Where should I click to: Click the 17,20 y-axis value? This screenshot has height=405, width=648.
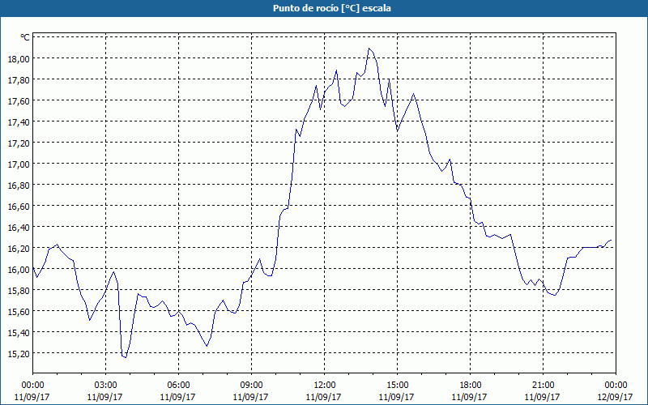19,143
